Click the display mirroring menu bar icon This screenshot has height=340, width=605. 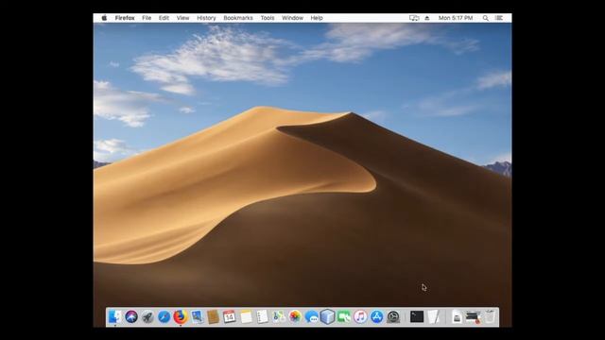pyautogui.click(x=414, y=18)
